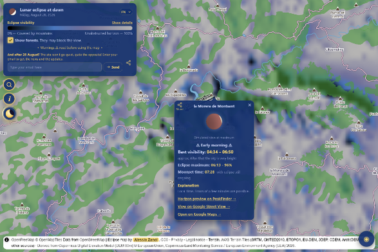Close the la Morera de Montsant popup
Viewport: 378px width, 252px height.
(x=249, y=105)
